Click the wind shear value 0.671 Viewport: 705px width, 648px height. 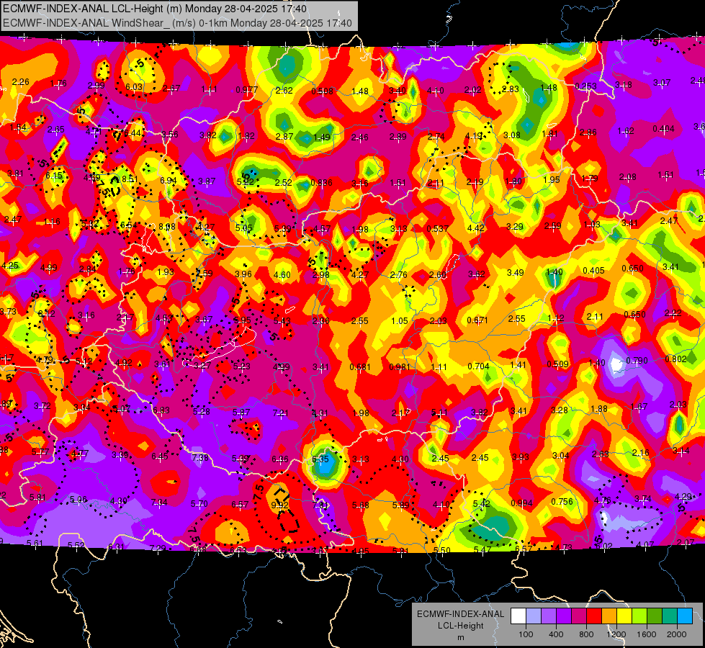(477, 320)
